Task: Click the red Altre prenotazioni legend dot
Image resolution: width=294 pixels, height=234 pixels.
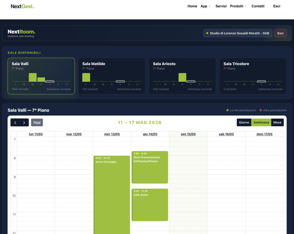Action: pos(261,110)
